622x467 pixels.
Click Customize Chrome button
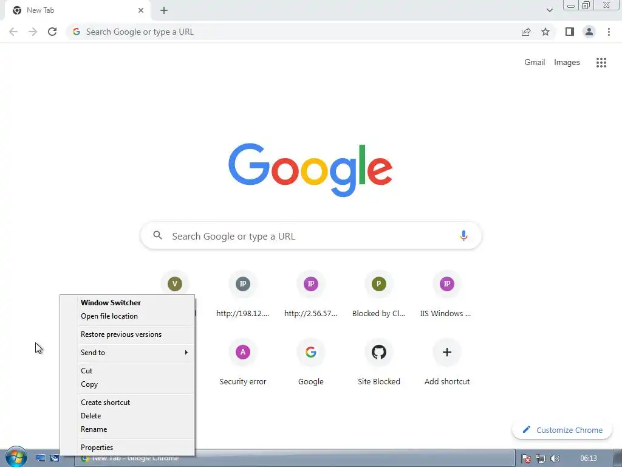[562, 430]
